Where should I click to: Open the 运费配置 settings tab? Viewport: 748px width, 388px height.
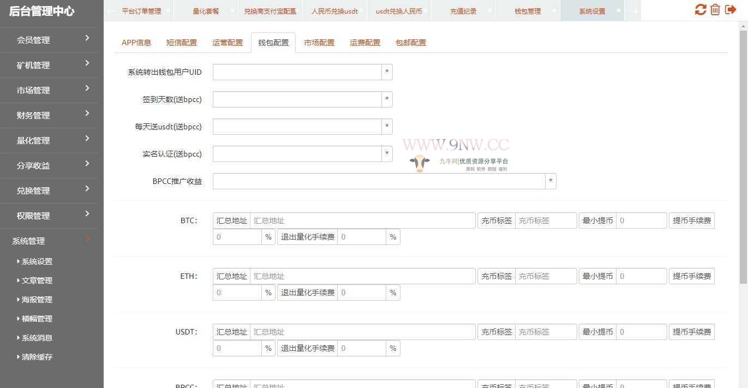pos(365,43)
